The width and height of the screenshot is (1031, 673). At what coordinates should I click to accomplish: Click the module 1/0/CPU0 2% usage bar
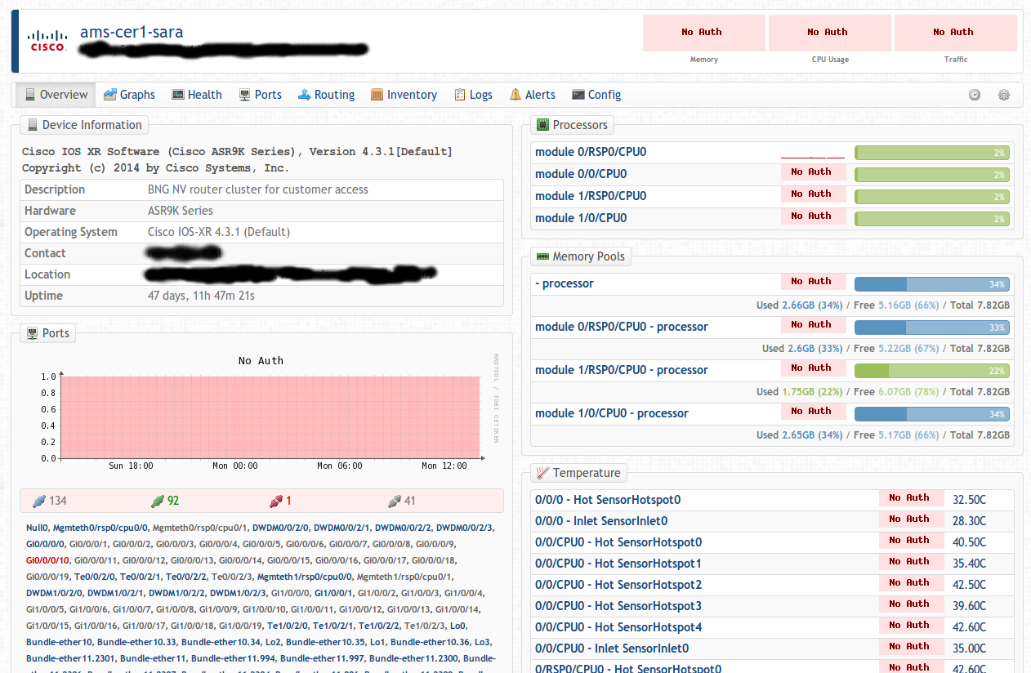coord(932,219)
